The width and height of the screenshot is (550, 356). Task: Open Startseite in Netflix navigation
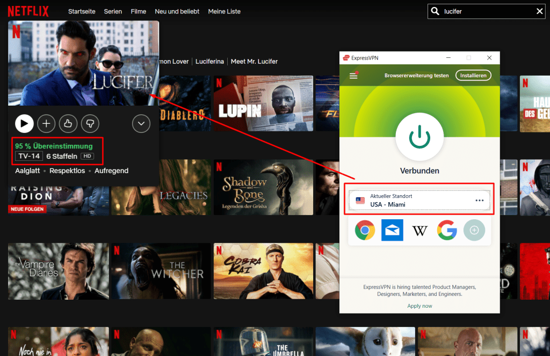82,12
